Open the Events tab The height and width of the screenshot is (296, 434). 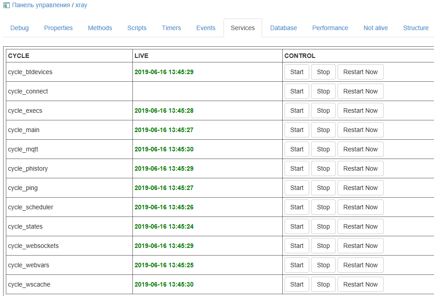[x=206, y=28]
